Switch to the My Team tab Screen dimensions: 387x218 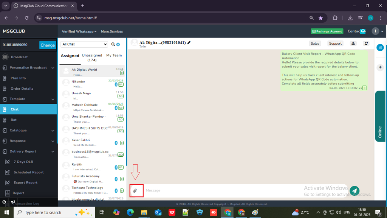click(x=114, y=55)
